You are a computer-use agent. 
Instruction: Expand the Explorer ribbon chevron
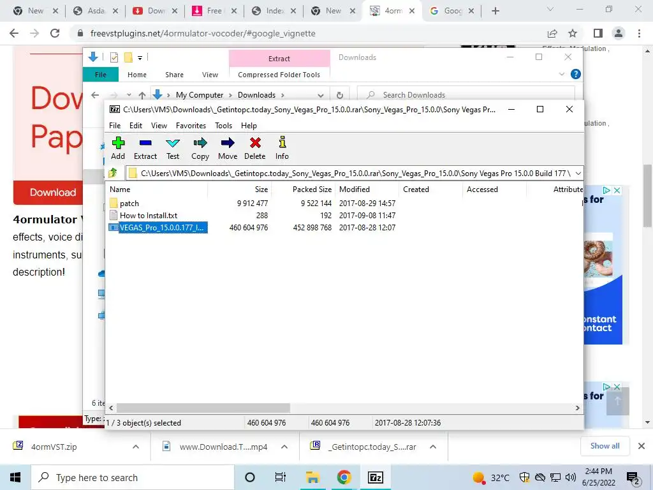tap(561, 74)
